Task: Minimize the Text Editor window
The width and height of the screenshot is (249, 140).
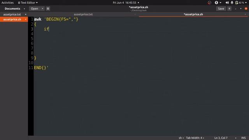Action: pos(235,9)
